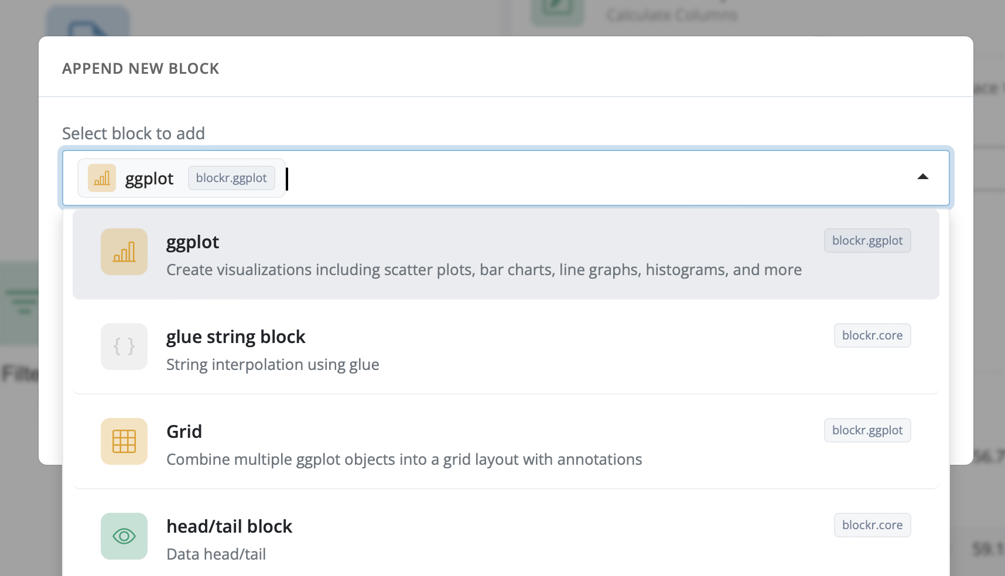The width and height of the screenshot is (1005, 576).
Task: Focus the block search input field
Action: (586, 178)
